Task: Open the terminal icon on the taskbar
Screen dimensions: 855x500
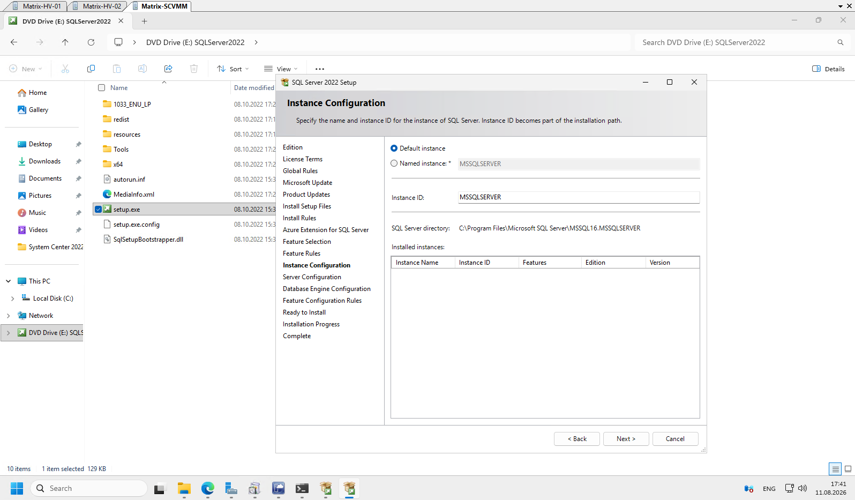Action: [x=302, y=489]
